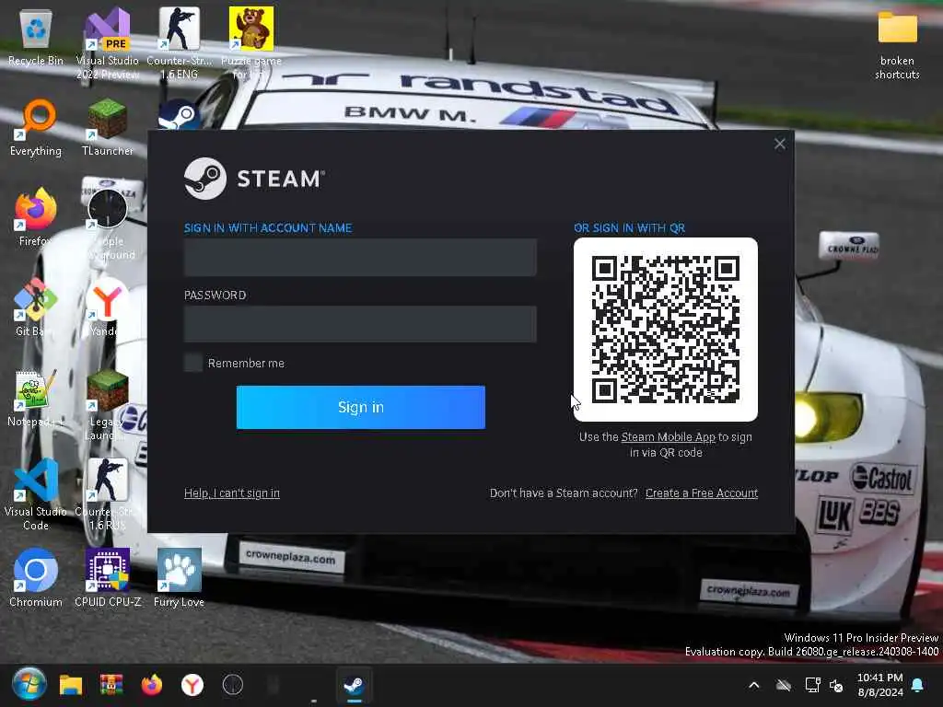Open Git Bash desktop shortcut

[36, 307]
